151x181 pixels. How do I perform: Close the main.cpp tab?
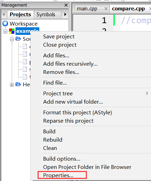(x=106, y=9)
